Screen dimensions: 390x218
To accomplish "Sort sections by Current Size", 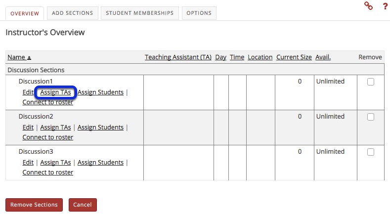I will pos(294,57).
